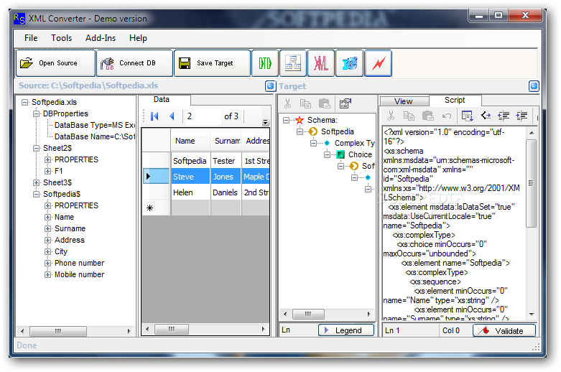Click the Daniels cell in the data grid
This screenshot has height=372, width=561.
point(226,192)
